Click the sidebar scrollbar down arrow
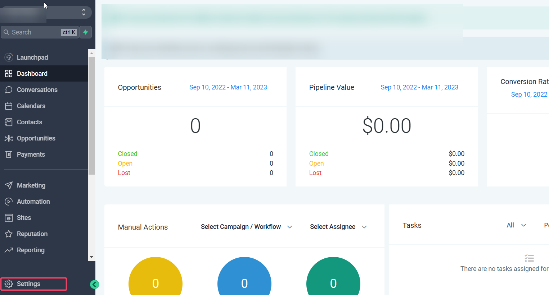549x295 pixels. [x=91, y=257]
